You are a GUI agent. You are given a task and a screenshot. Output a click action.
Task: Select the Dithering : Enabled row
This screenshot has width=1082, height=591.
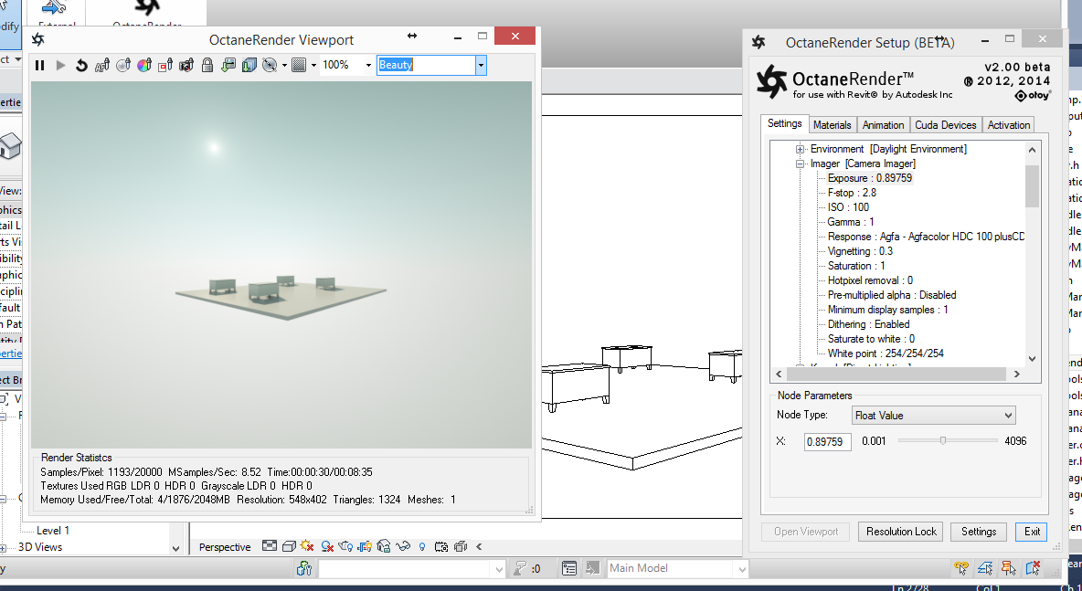pyautogui.click(x=868, y=324)
